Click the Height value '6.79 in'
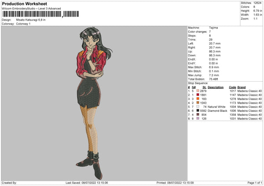 pos(257,11)
